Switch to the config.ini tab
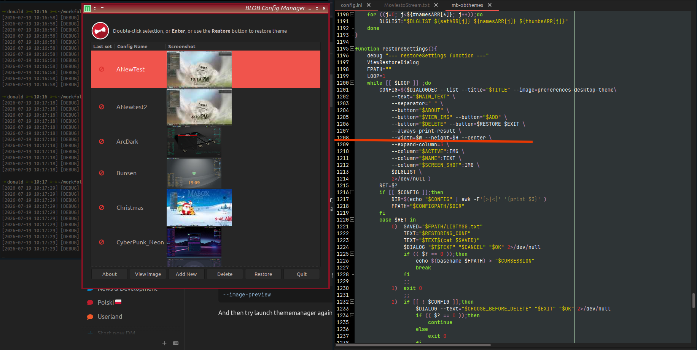Viewport: 697px width, 350px height. (352, 5)
